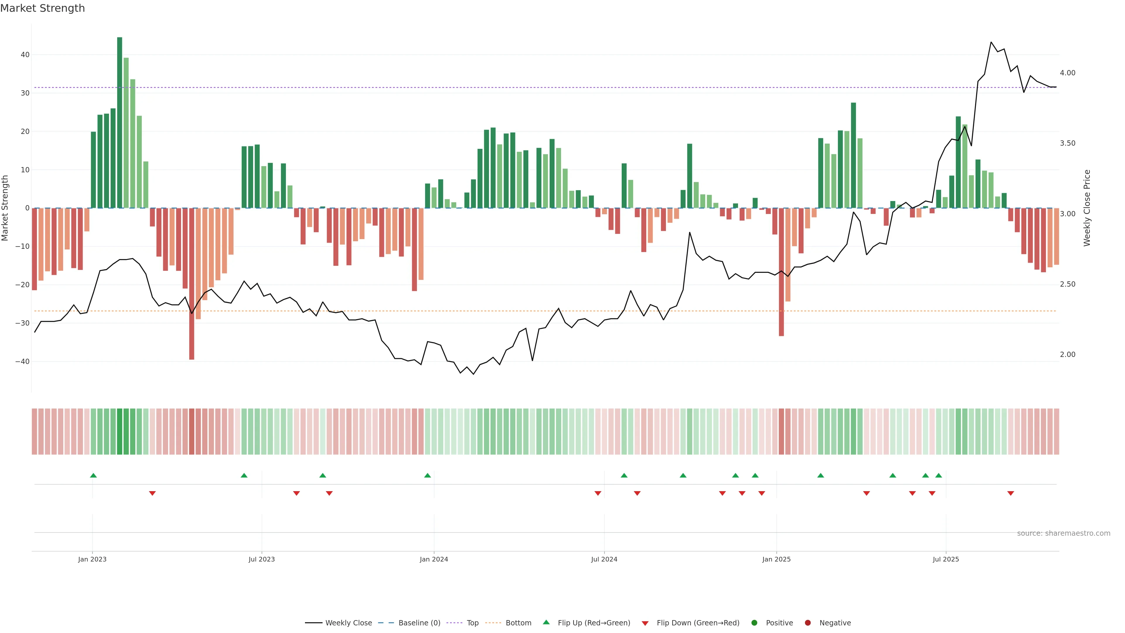Click green triangle icon beside Flip Up legend
The image size is (1125, 633).
click(x=546, y=622)
